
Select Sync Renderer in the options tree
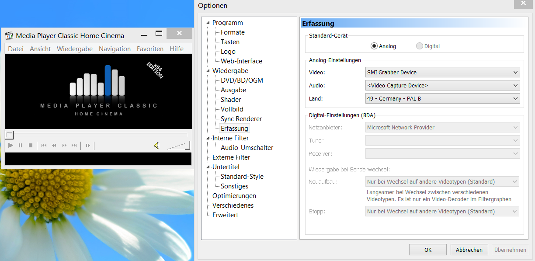pos(241,119)
